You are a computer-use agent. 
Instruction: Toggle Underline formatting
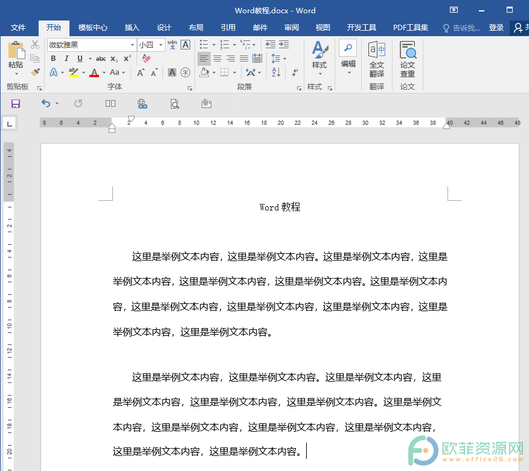80,58
